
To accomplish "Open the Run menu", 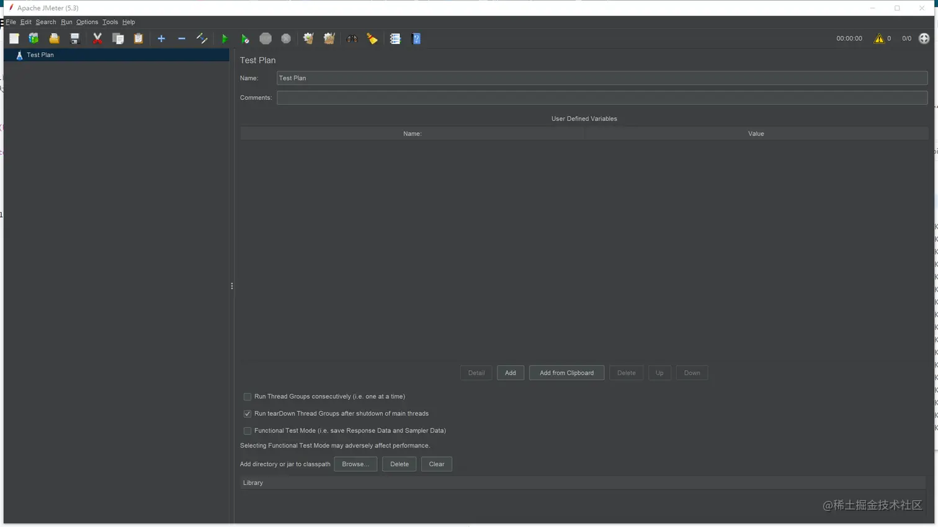I will point(66,22).
